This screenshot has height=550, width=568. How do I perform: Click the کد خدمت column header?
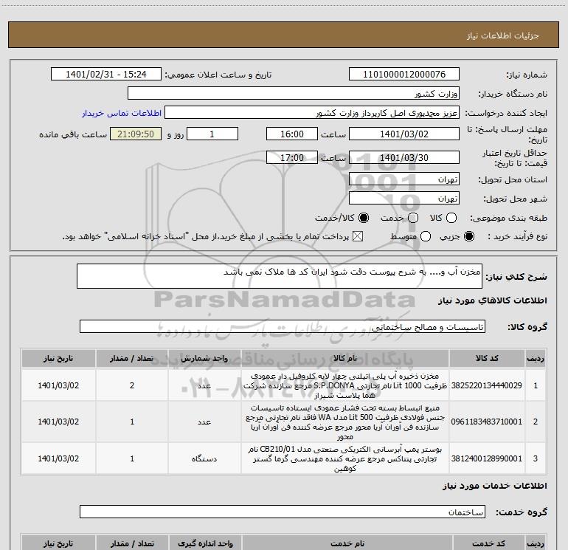pos(488,543)
